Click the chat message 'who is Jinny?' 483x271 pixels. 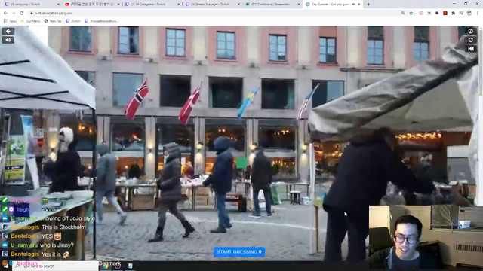point(57,245)
